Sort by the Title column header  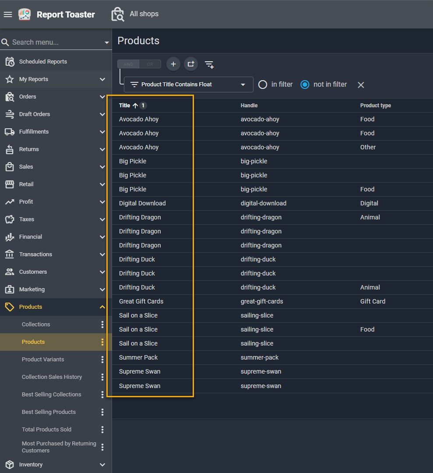tap(125, 106)
